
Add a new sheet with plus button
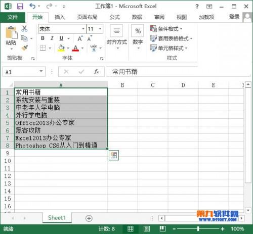(89, 218)
